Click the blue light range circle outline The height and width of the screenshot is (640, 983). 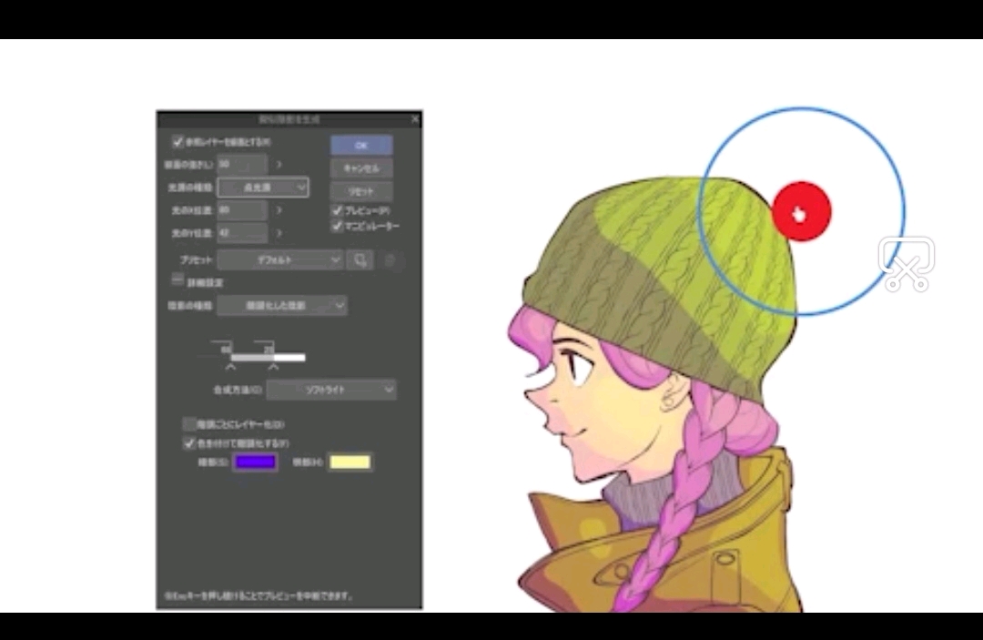pyautogui.click(x=802, y=109)
